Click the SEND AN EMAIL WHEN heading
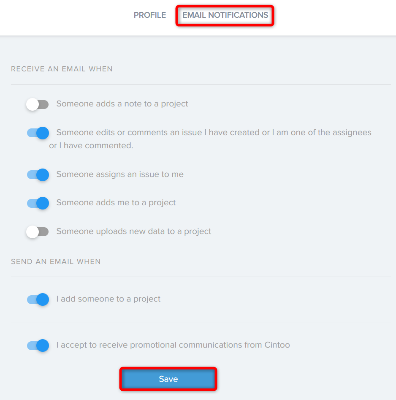 56,261
